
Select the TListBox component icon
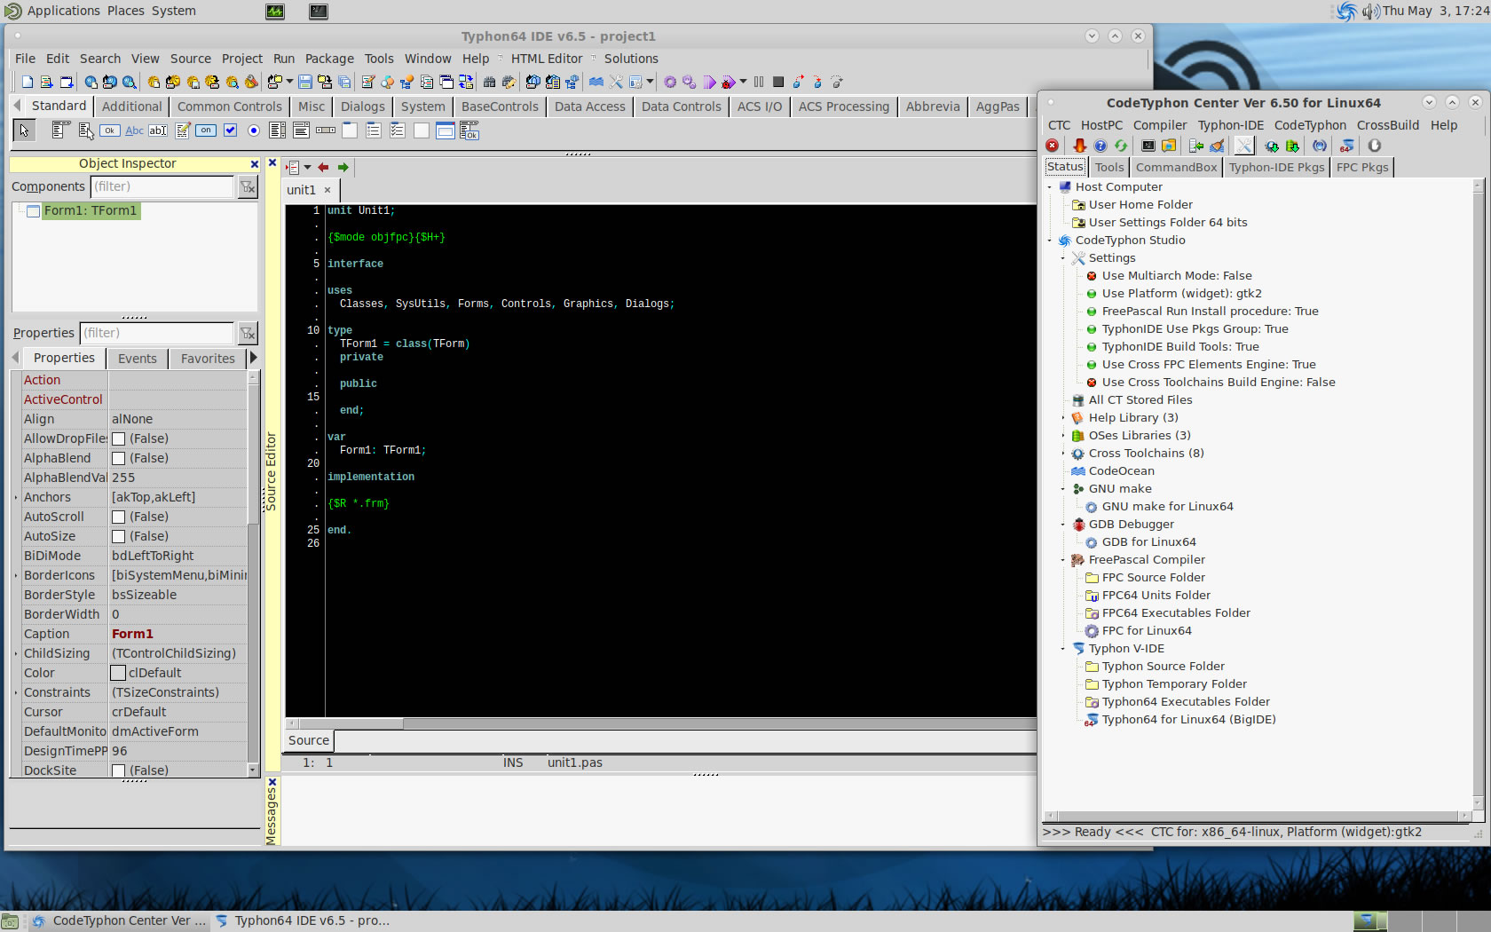278,130
